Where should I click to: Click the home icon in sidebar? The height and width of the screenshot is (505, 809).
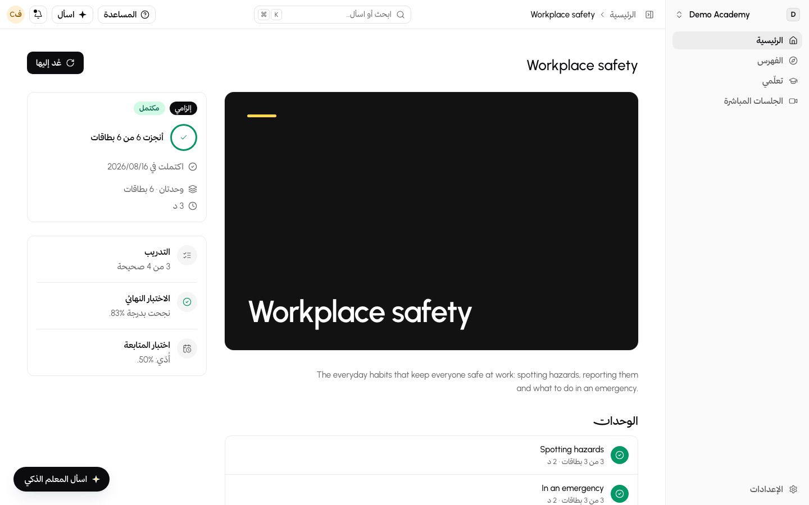coord(793,40)
